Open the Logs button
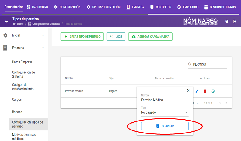This screenshot has width=241, height=141. coord(116,37)
